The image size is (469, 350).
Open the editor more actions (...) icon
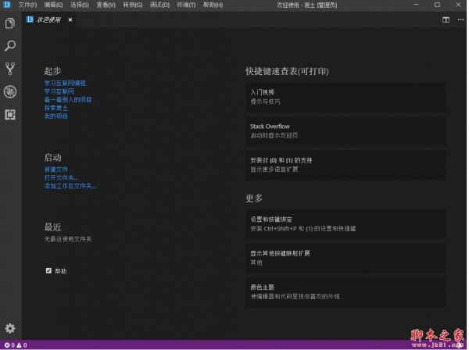point(459,19)
